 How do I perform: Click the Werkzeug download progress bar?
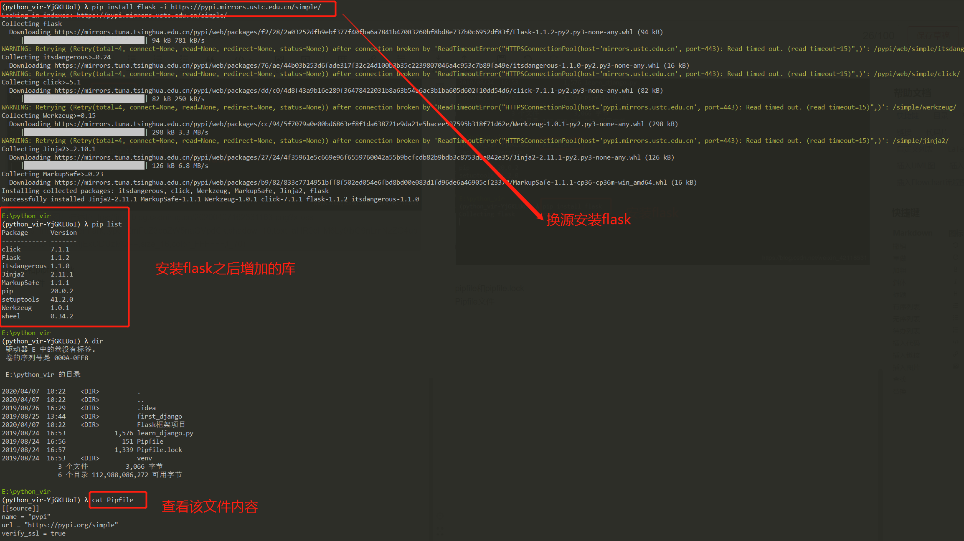coord(84,132)
